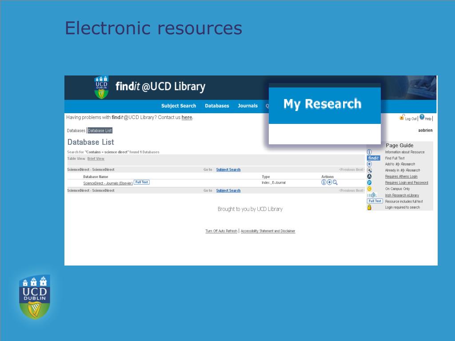Select the Databases breadcrumb
Viewport: 455px width, 341px height.
point(76,131)
